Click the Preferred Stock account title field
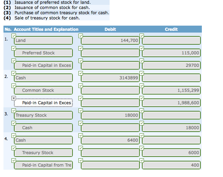 tap(43, 53)
